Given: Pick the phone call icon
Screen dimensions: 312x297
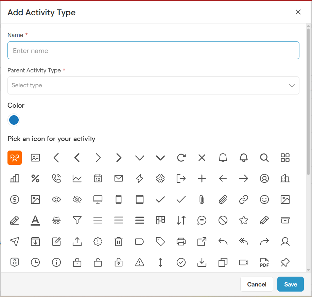Looking at the screenshot, I should 56,178.
